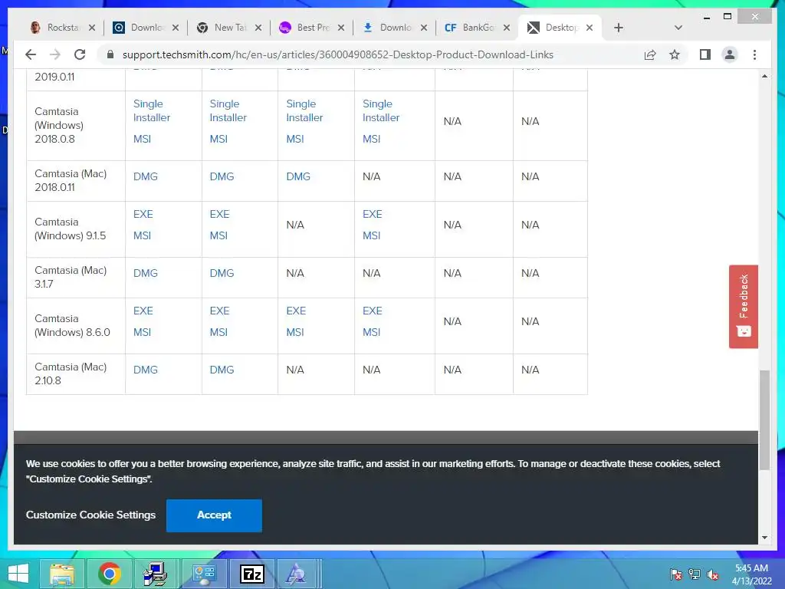The height and width of the screenshot is (589, 785).
Task: Click third DMG link for Camtasia Mac 2018.0.11
Action: [298, 176]
